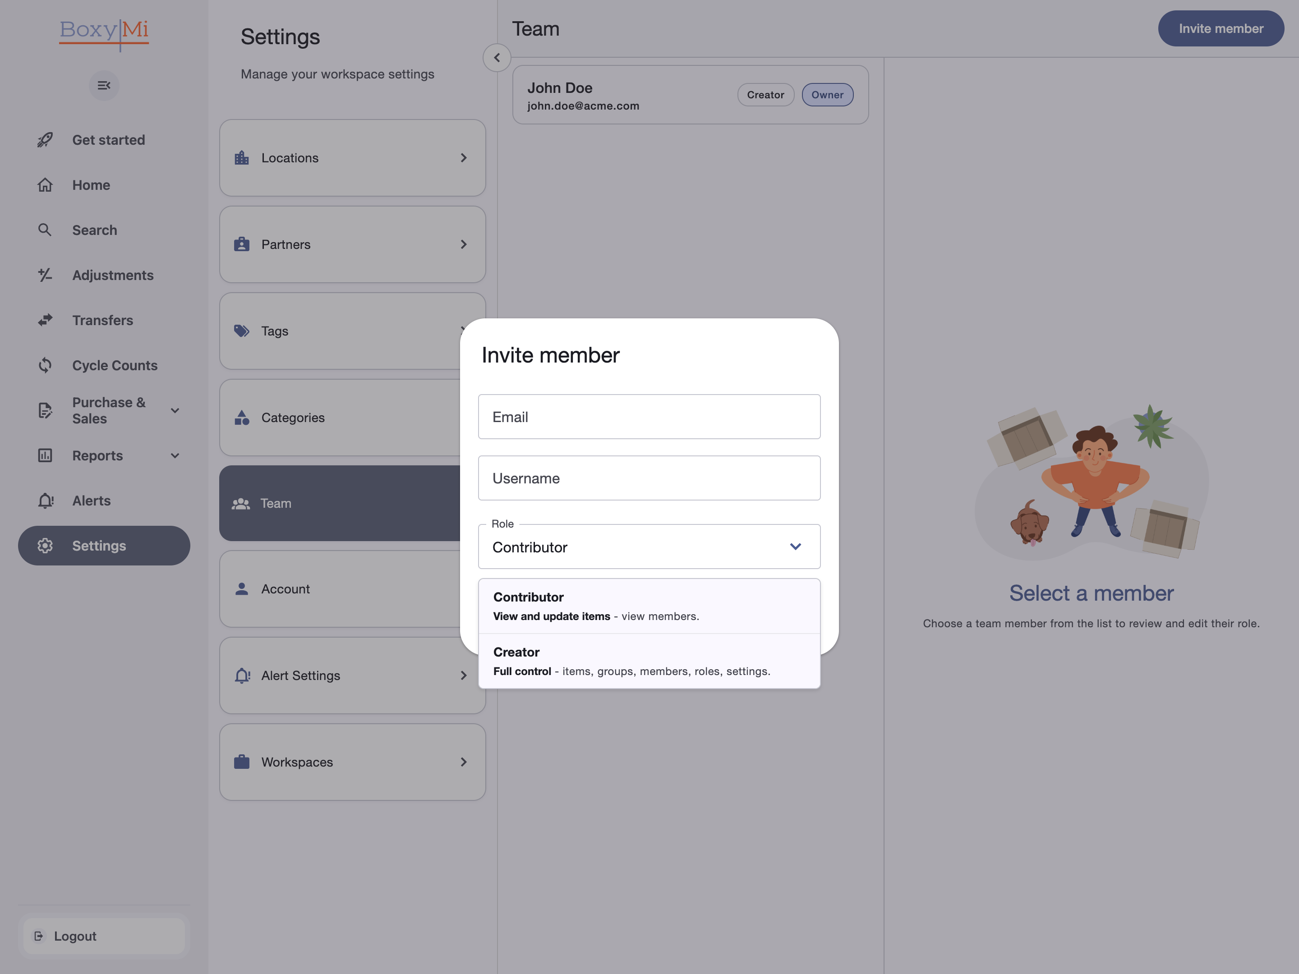Click the Purchase & Sales document icon

[x=45, y=410]
